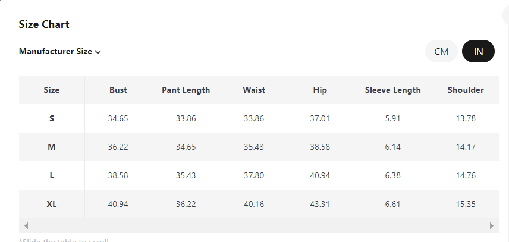Switch measurements to CM

[441, 52]
